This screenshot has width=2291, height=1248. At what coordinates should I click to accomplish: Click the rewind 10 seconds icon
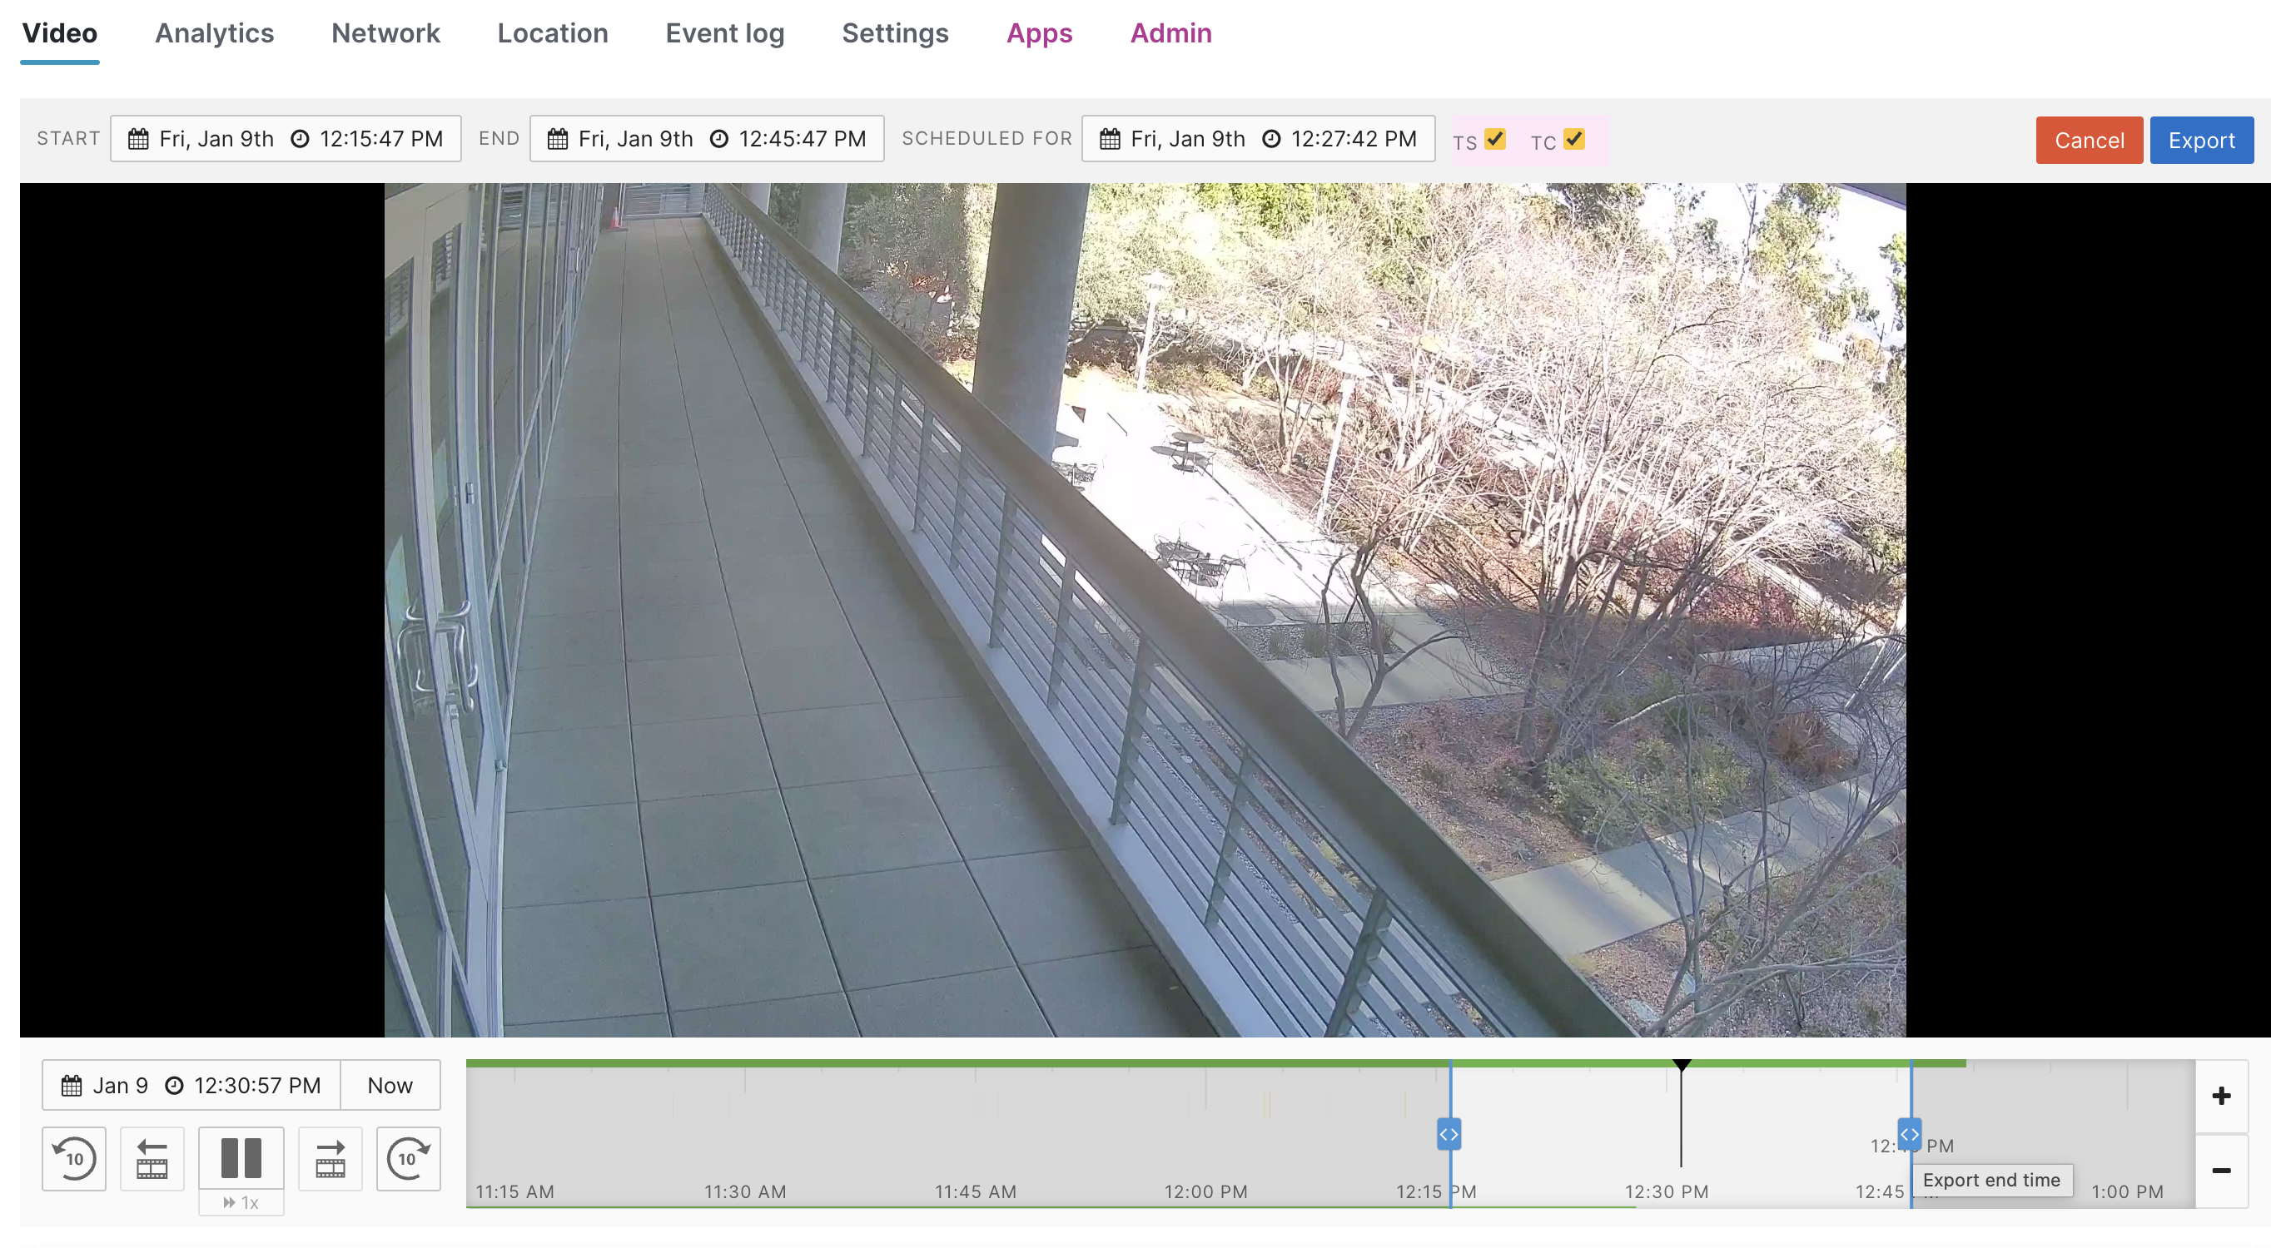[x=74, y=1158]
